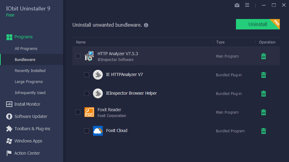Minimize the IObit Uninstaller window

[263, 5]
